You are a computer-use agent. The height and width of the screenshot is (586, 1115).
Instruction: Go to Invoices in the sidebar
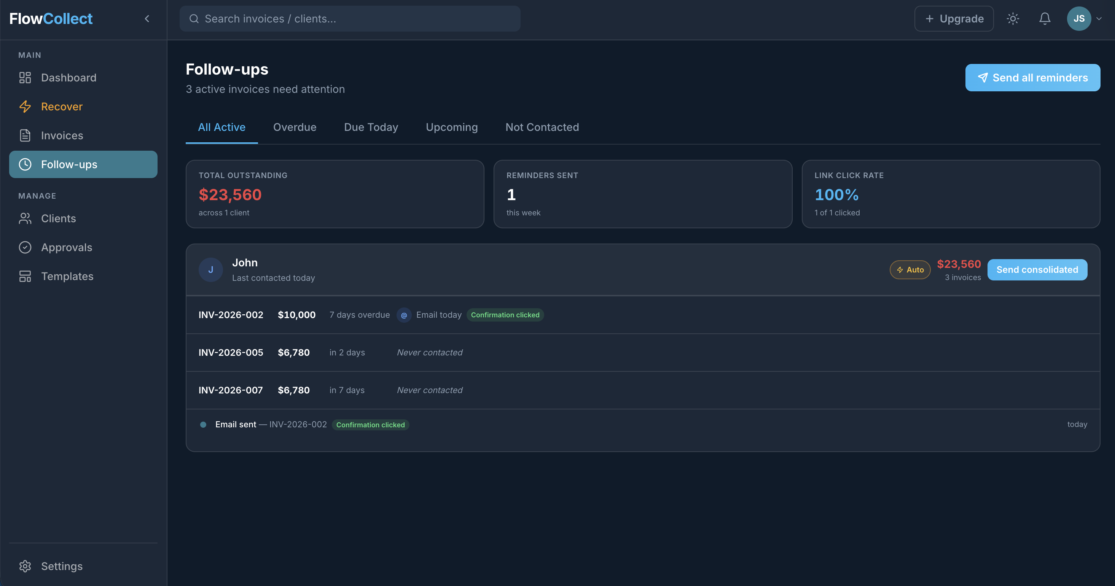(83, 135)
